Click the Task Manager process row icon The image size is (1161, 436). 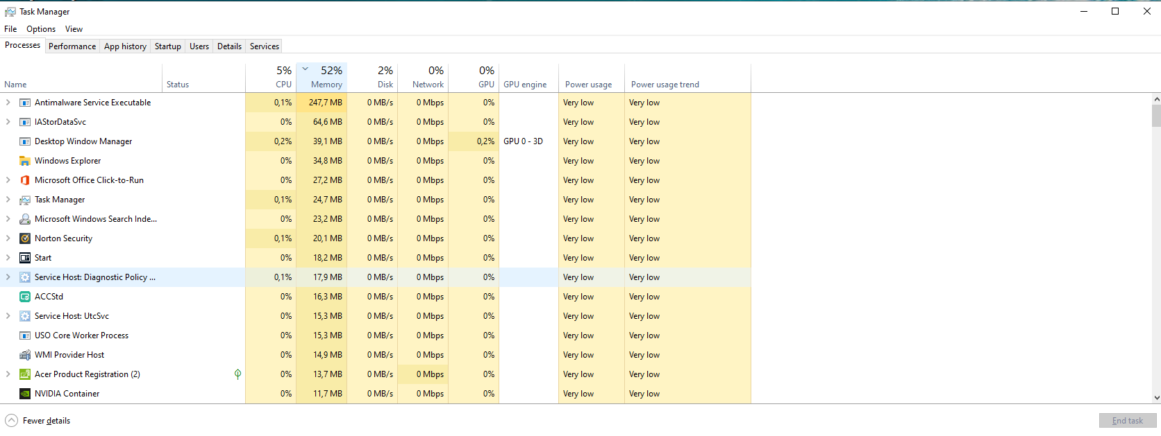click(x=25, y=200)
